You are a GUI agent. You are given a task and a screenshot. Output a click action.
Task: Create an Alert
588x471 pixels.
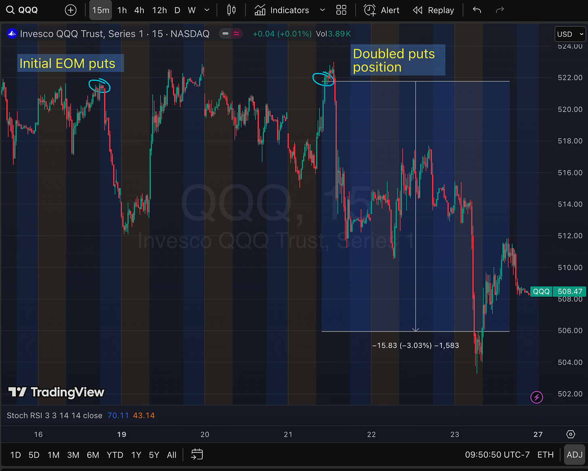coord(382,10)
